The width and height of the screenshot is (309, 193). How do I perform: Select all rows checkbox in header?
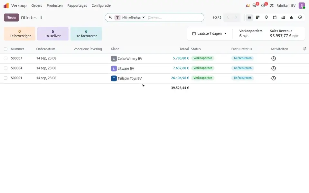pyautogui.click(x=5, y=49)
